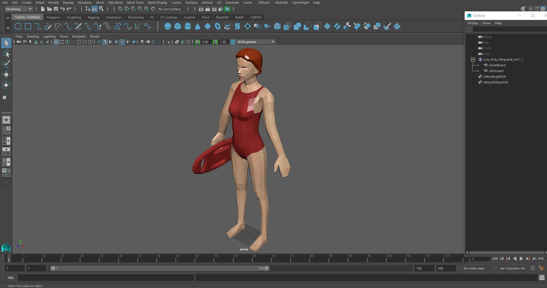
Task: Click the Play forwards button
Action: [x=521, y=259]
